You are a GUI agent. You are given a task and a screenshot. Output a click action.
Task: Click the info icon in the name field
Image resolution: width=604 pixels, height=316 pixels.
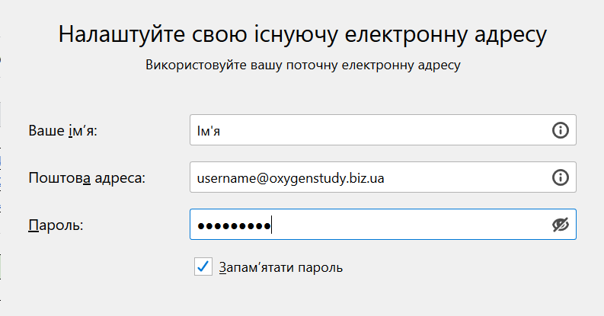coord(560,130)
